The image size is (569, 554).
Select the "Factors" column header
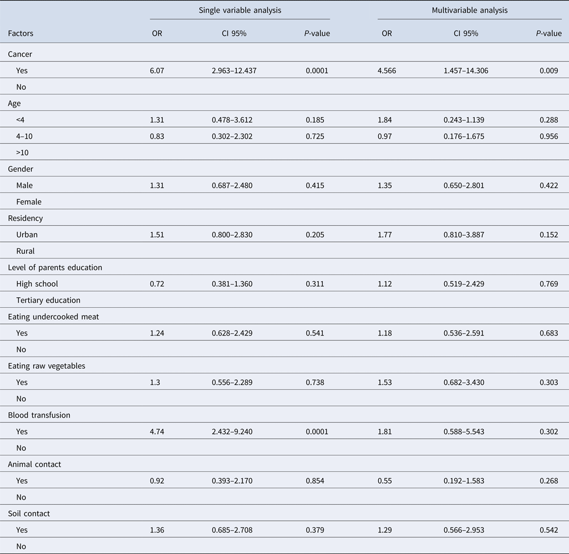[x=21, y=33]
